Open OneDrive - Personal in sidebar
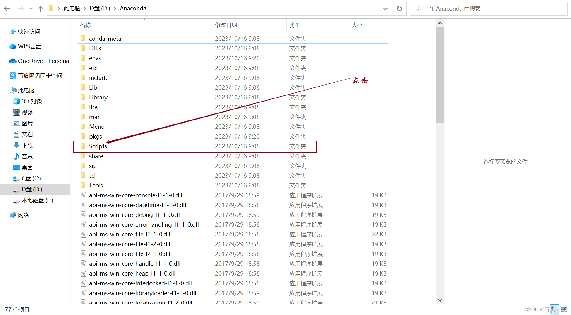This screenshot has width=571, height=315. 40,61
